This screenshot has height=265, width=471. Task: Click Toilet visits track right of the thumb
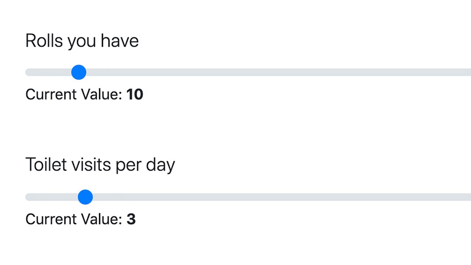point(282,197)
